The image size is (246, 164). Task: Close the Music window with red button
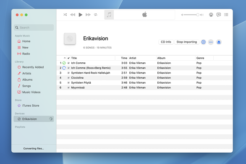[x=17, y=15]
